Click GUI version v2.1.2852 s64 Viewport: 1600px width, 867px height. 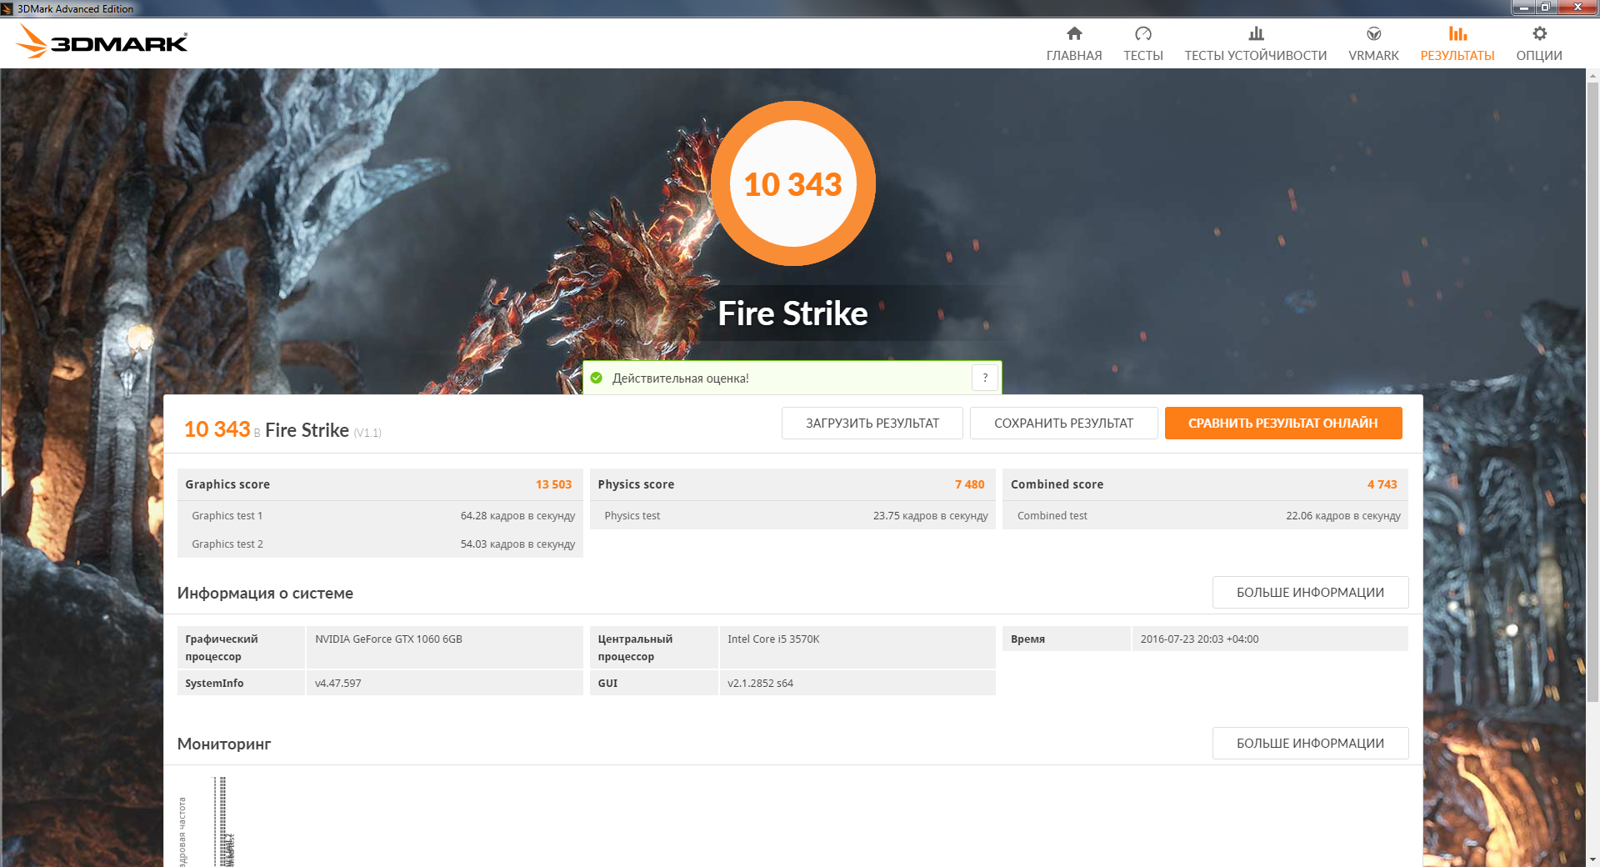tap(760, 684)
